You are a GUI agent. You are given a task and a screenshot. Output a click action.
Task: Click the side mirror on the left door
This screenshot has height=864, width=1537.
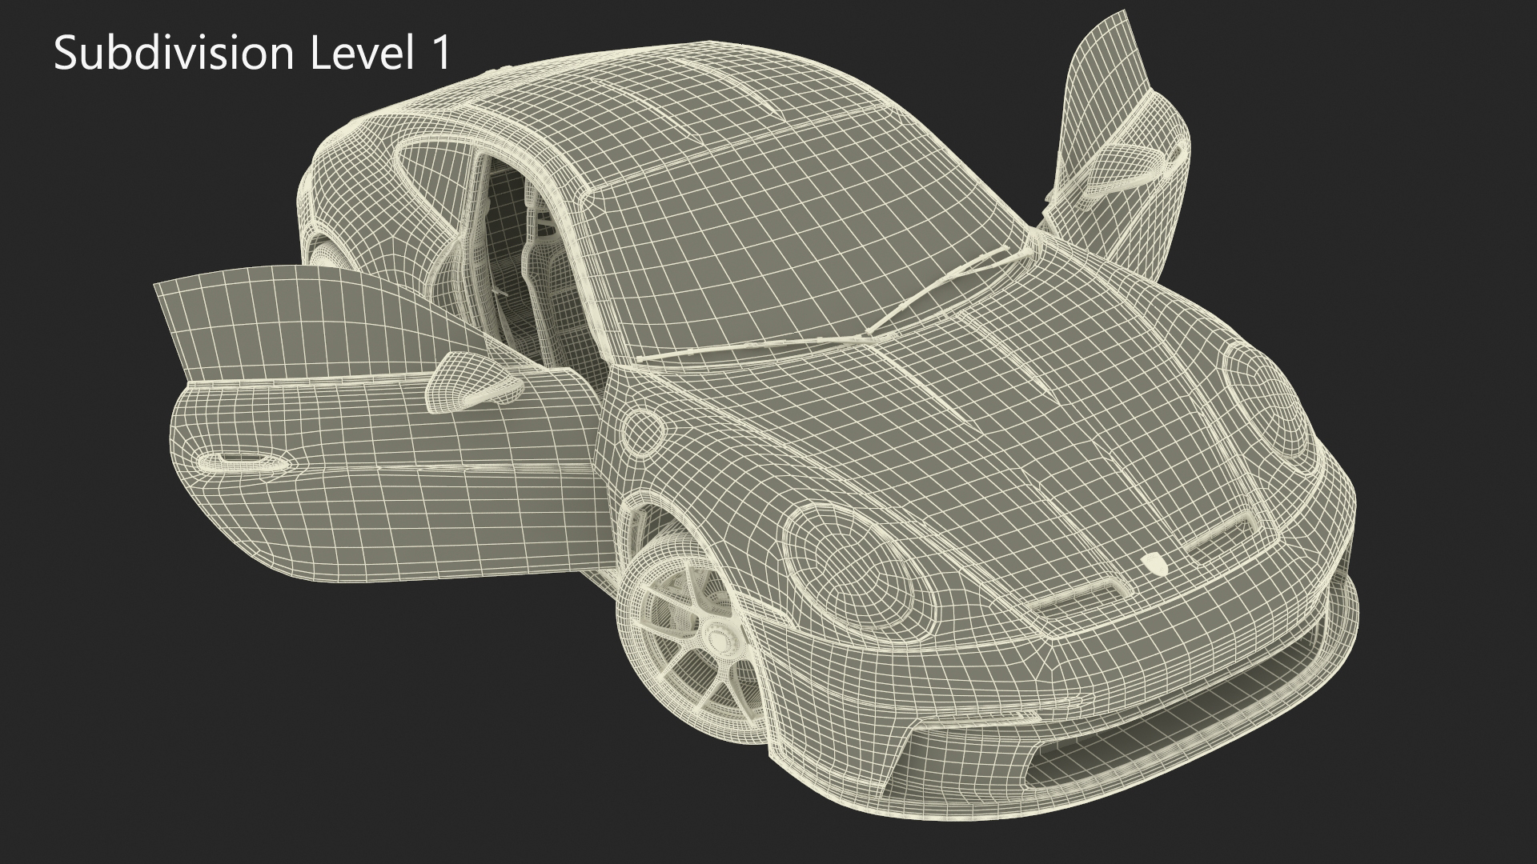click(476, 383)
